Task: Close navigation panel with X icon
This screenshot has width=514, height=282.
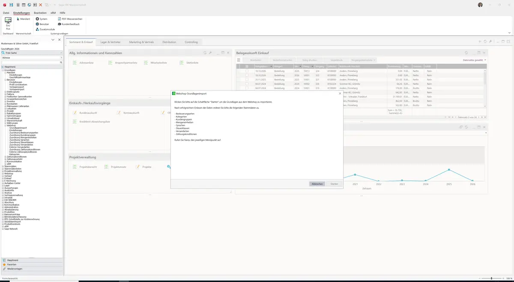Action: [x=60, y=40]
